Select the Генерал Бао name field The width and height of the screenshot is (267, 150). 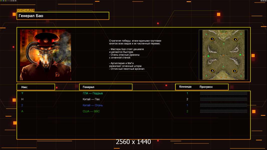63,16
